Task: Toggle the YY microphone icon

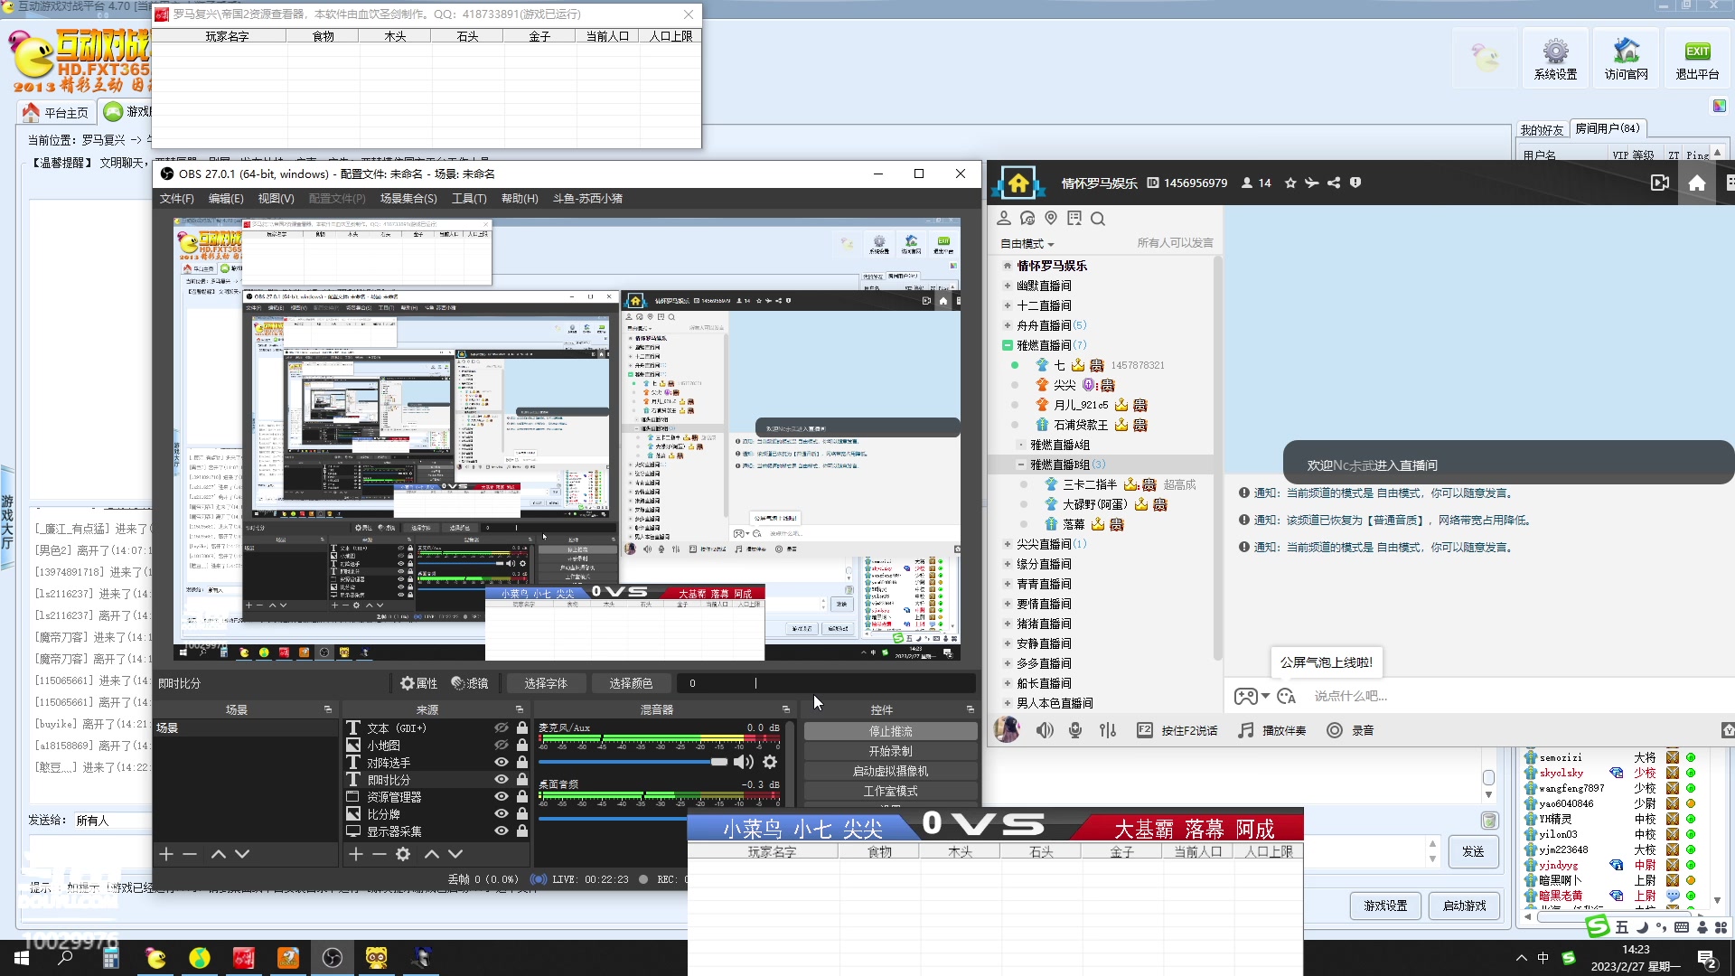Action: 1075,730
